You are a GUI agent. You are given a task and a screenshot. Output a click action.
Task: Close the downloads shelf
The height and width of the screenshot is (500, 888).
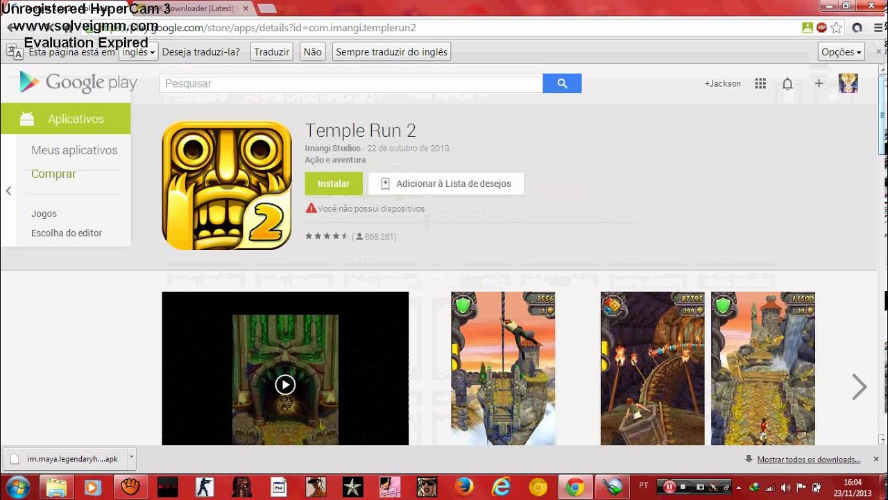pyautogui.click(x=876, y=459)
